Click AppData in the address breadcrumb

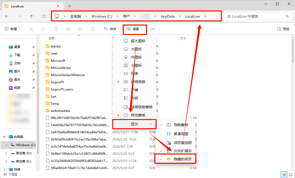pos(167,16)
